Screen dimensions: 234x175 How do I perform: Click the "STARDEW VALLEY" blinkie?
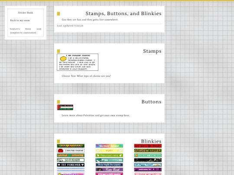pyautogui.click(x=148, y=151)
